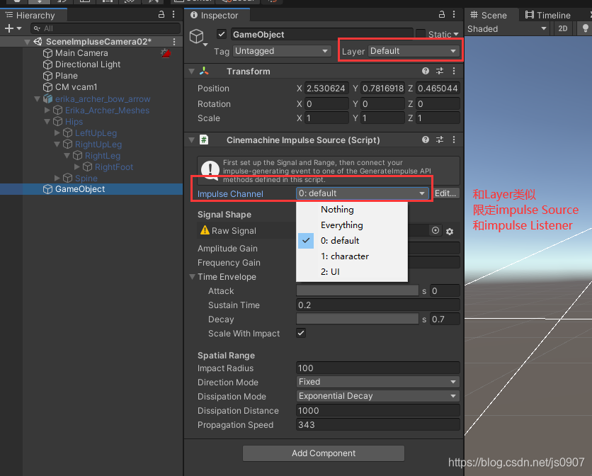The height and width of the screenshot is (476, 592).
Task: Click the Unity scene icon beside SceneImpluseCamera02
Action: (x=38, y=42)
